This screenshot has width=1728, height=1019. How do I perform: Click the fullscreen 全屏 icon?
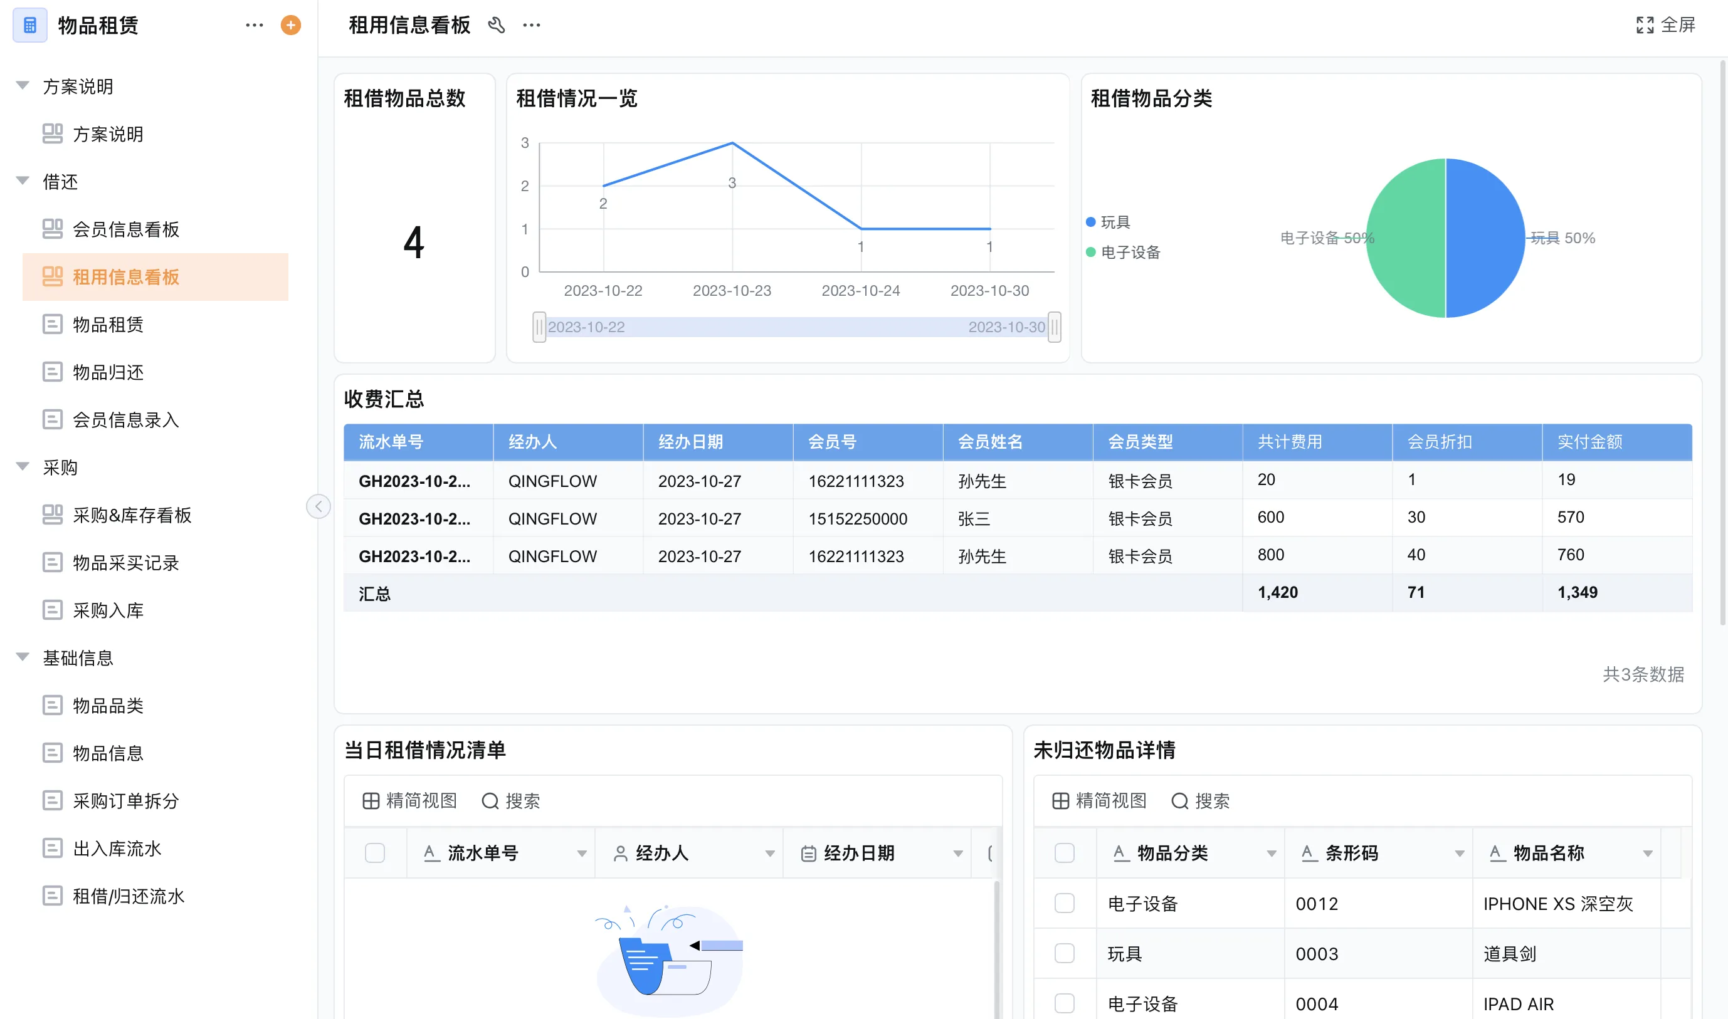coord(1644,26)
